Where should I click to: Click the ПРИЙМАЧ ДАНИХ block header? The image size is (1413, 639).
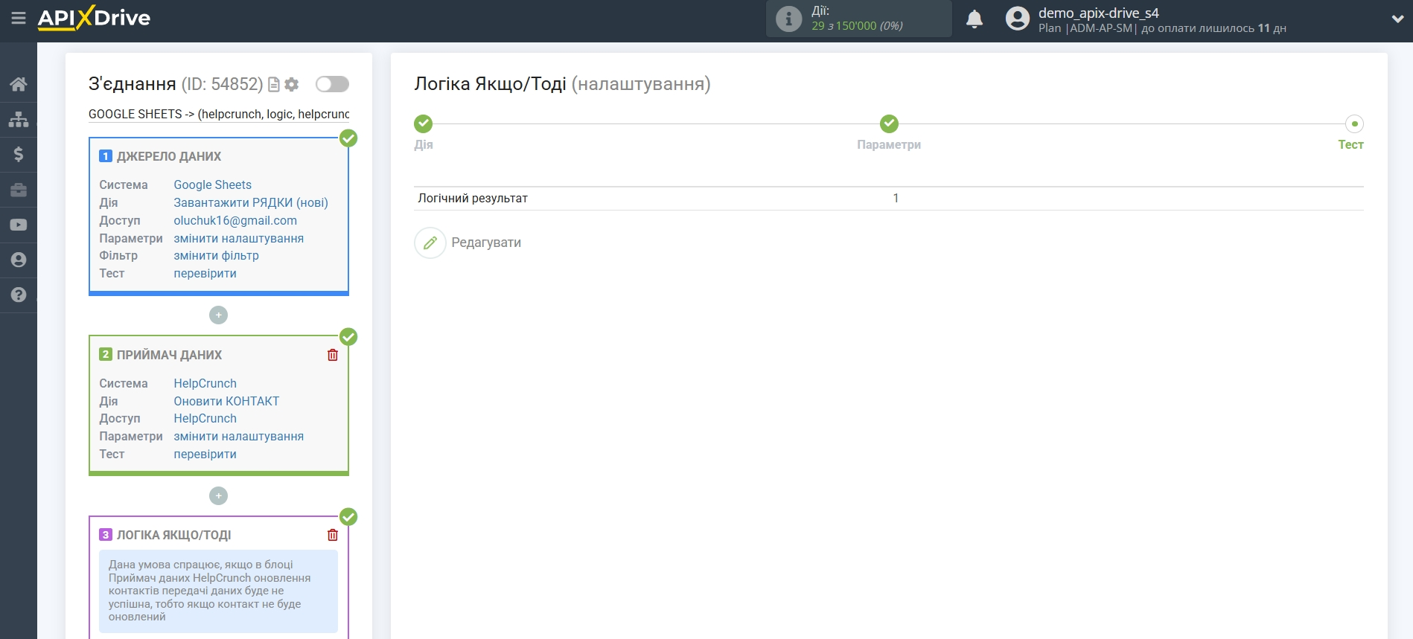(x=169, y=355)
